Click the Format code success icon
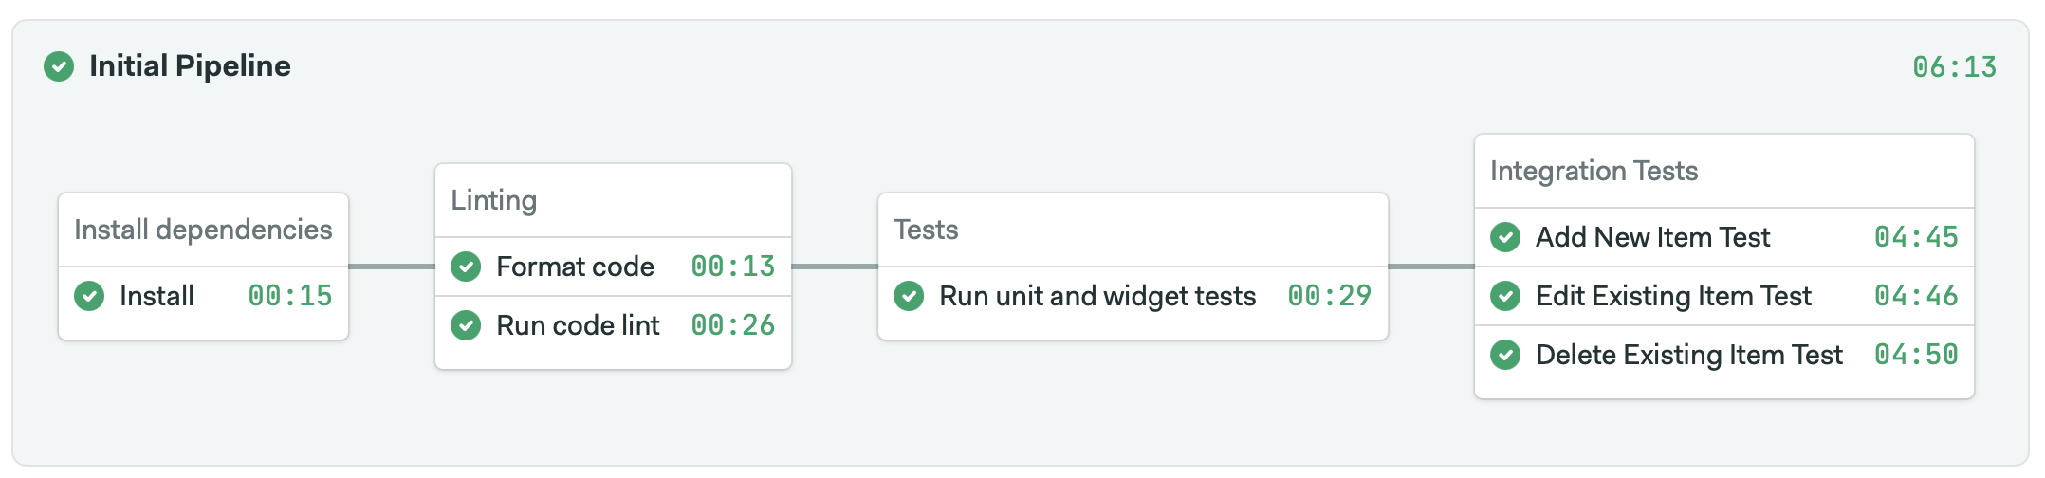Screen dimensions: 2045x478 point(466,267)
